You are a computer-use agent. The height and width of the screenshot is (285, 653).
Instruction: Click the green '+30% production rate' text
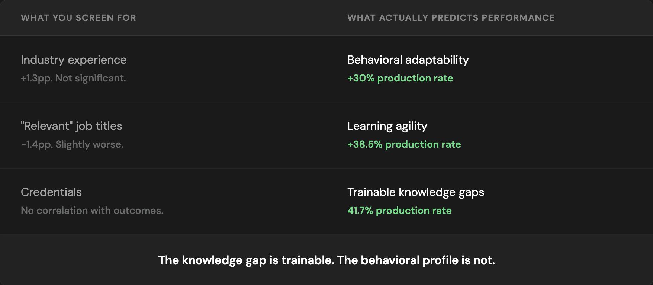pyautogui.click(x=400, y=78)
